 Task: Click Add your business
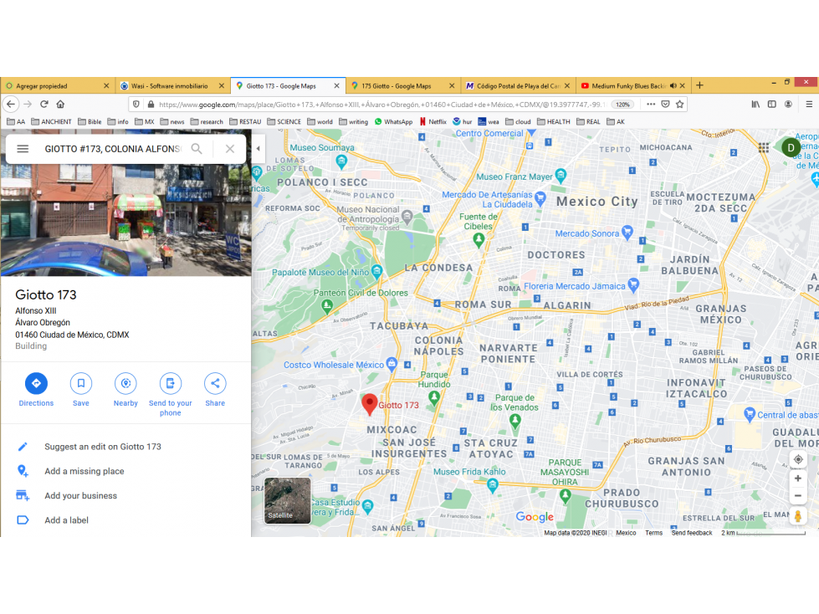point(80,495)
